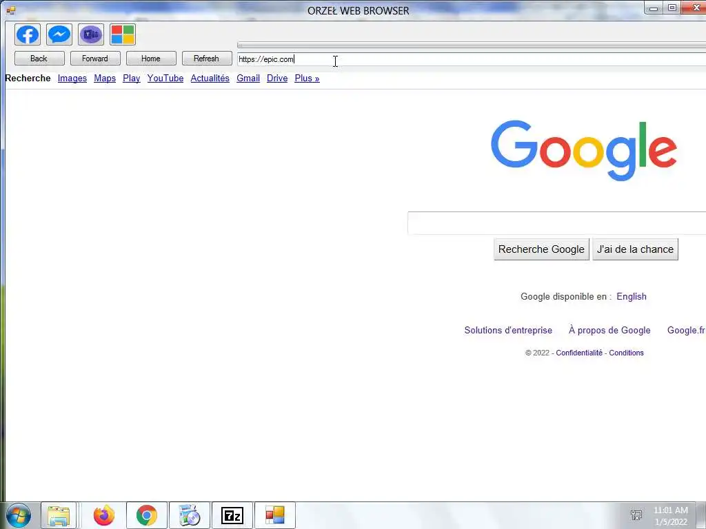Launch Chrome from the taskbar
Viewport: 706px width, 529px height.
pos(146,515)
